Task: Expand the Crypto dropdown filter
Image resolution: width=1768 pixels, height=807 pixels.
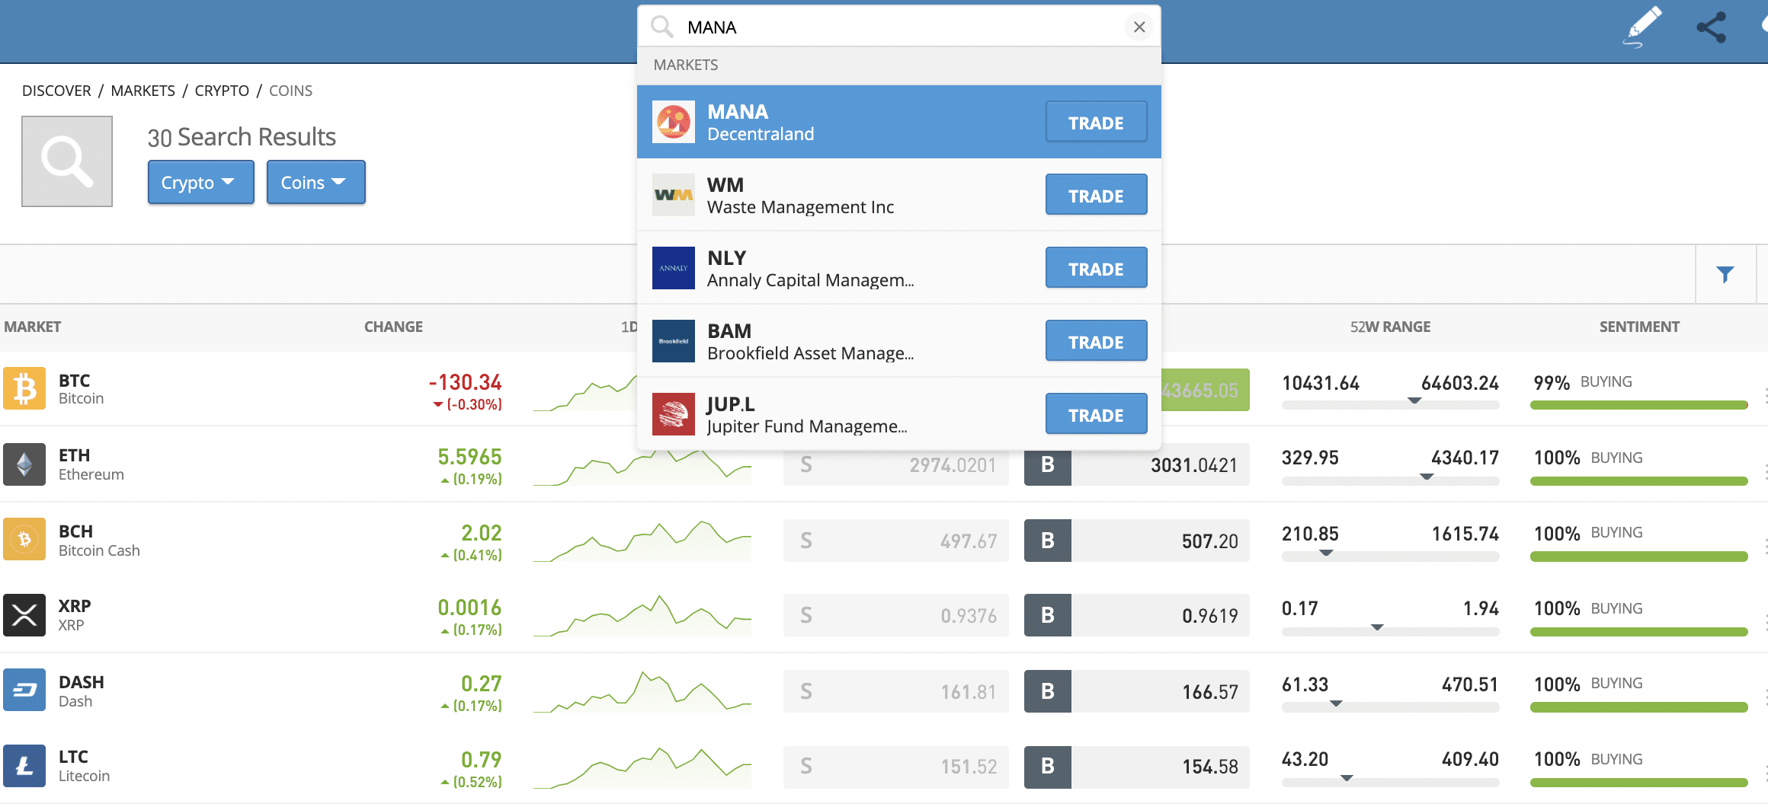Action: (200, 182)
